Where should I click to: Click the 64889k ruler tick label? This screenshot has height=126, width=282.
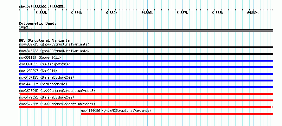coord(253,13)
